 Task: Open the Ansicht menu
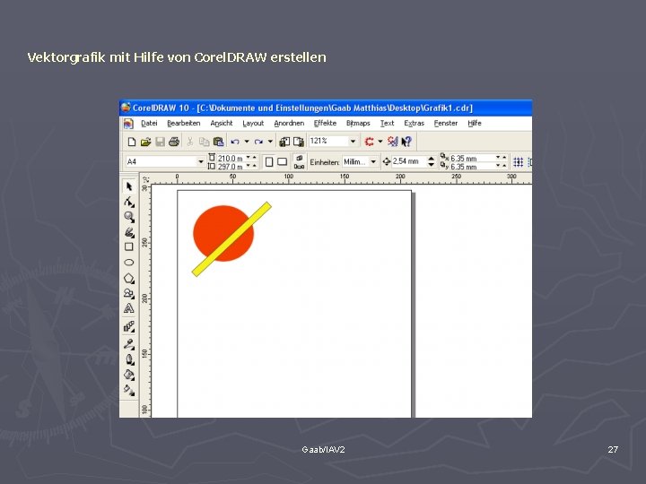coord(222,123)
